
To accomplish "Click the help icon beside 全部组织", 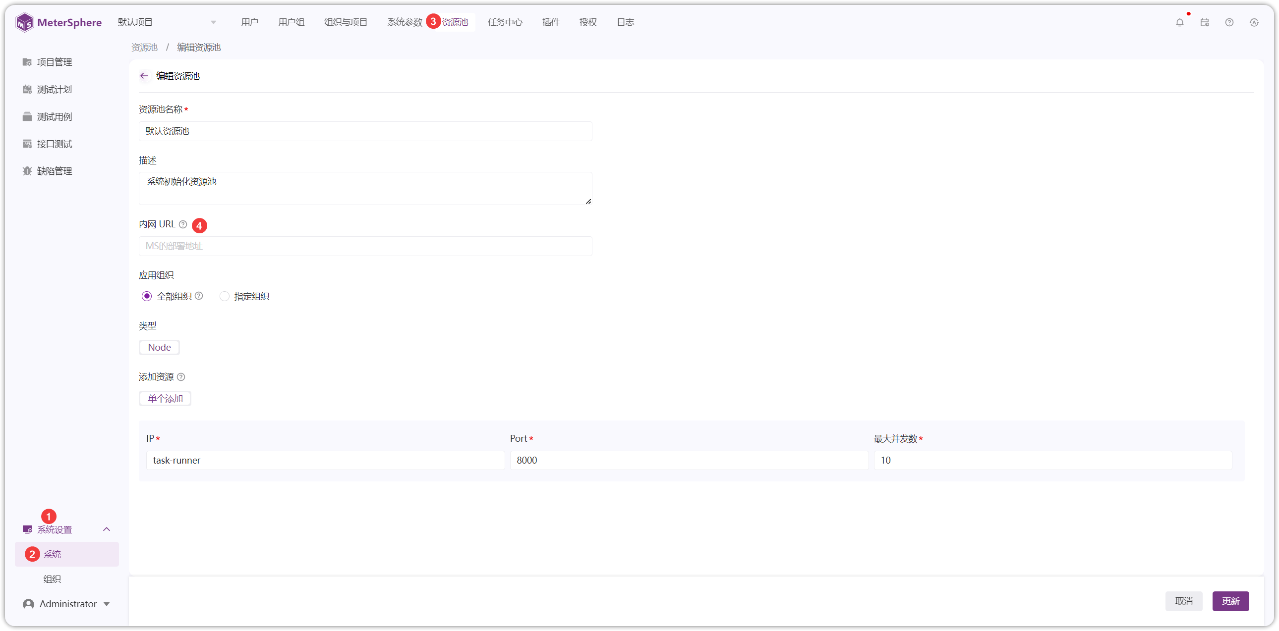I will pos(199,296).
